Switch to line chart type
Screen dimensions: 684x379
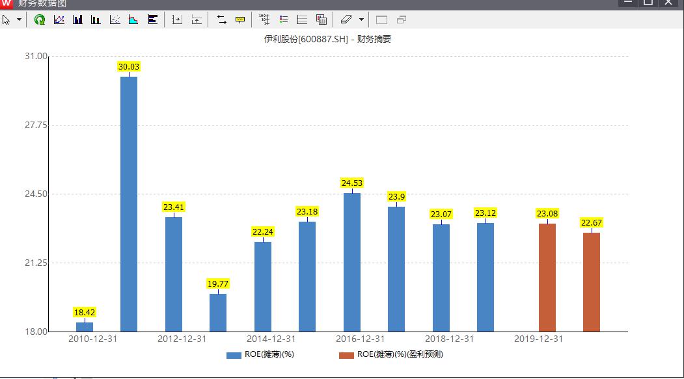pyautogui.click(x=59, y=20)
